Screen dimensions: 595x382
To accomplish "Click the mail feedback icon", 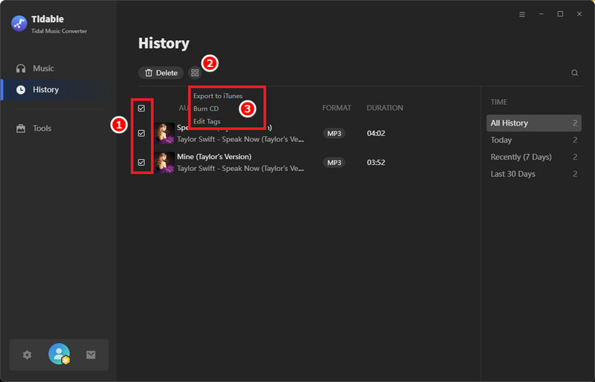I will pyautogui.click(x=91, y=355).
